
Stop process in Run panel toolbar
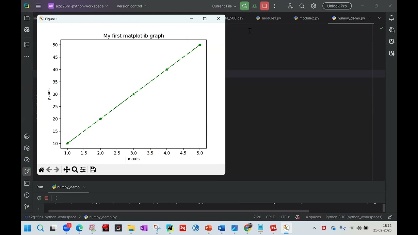pyautogui.click(x=46, y=198)
